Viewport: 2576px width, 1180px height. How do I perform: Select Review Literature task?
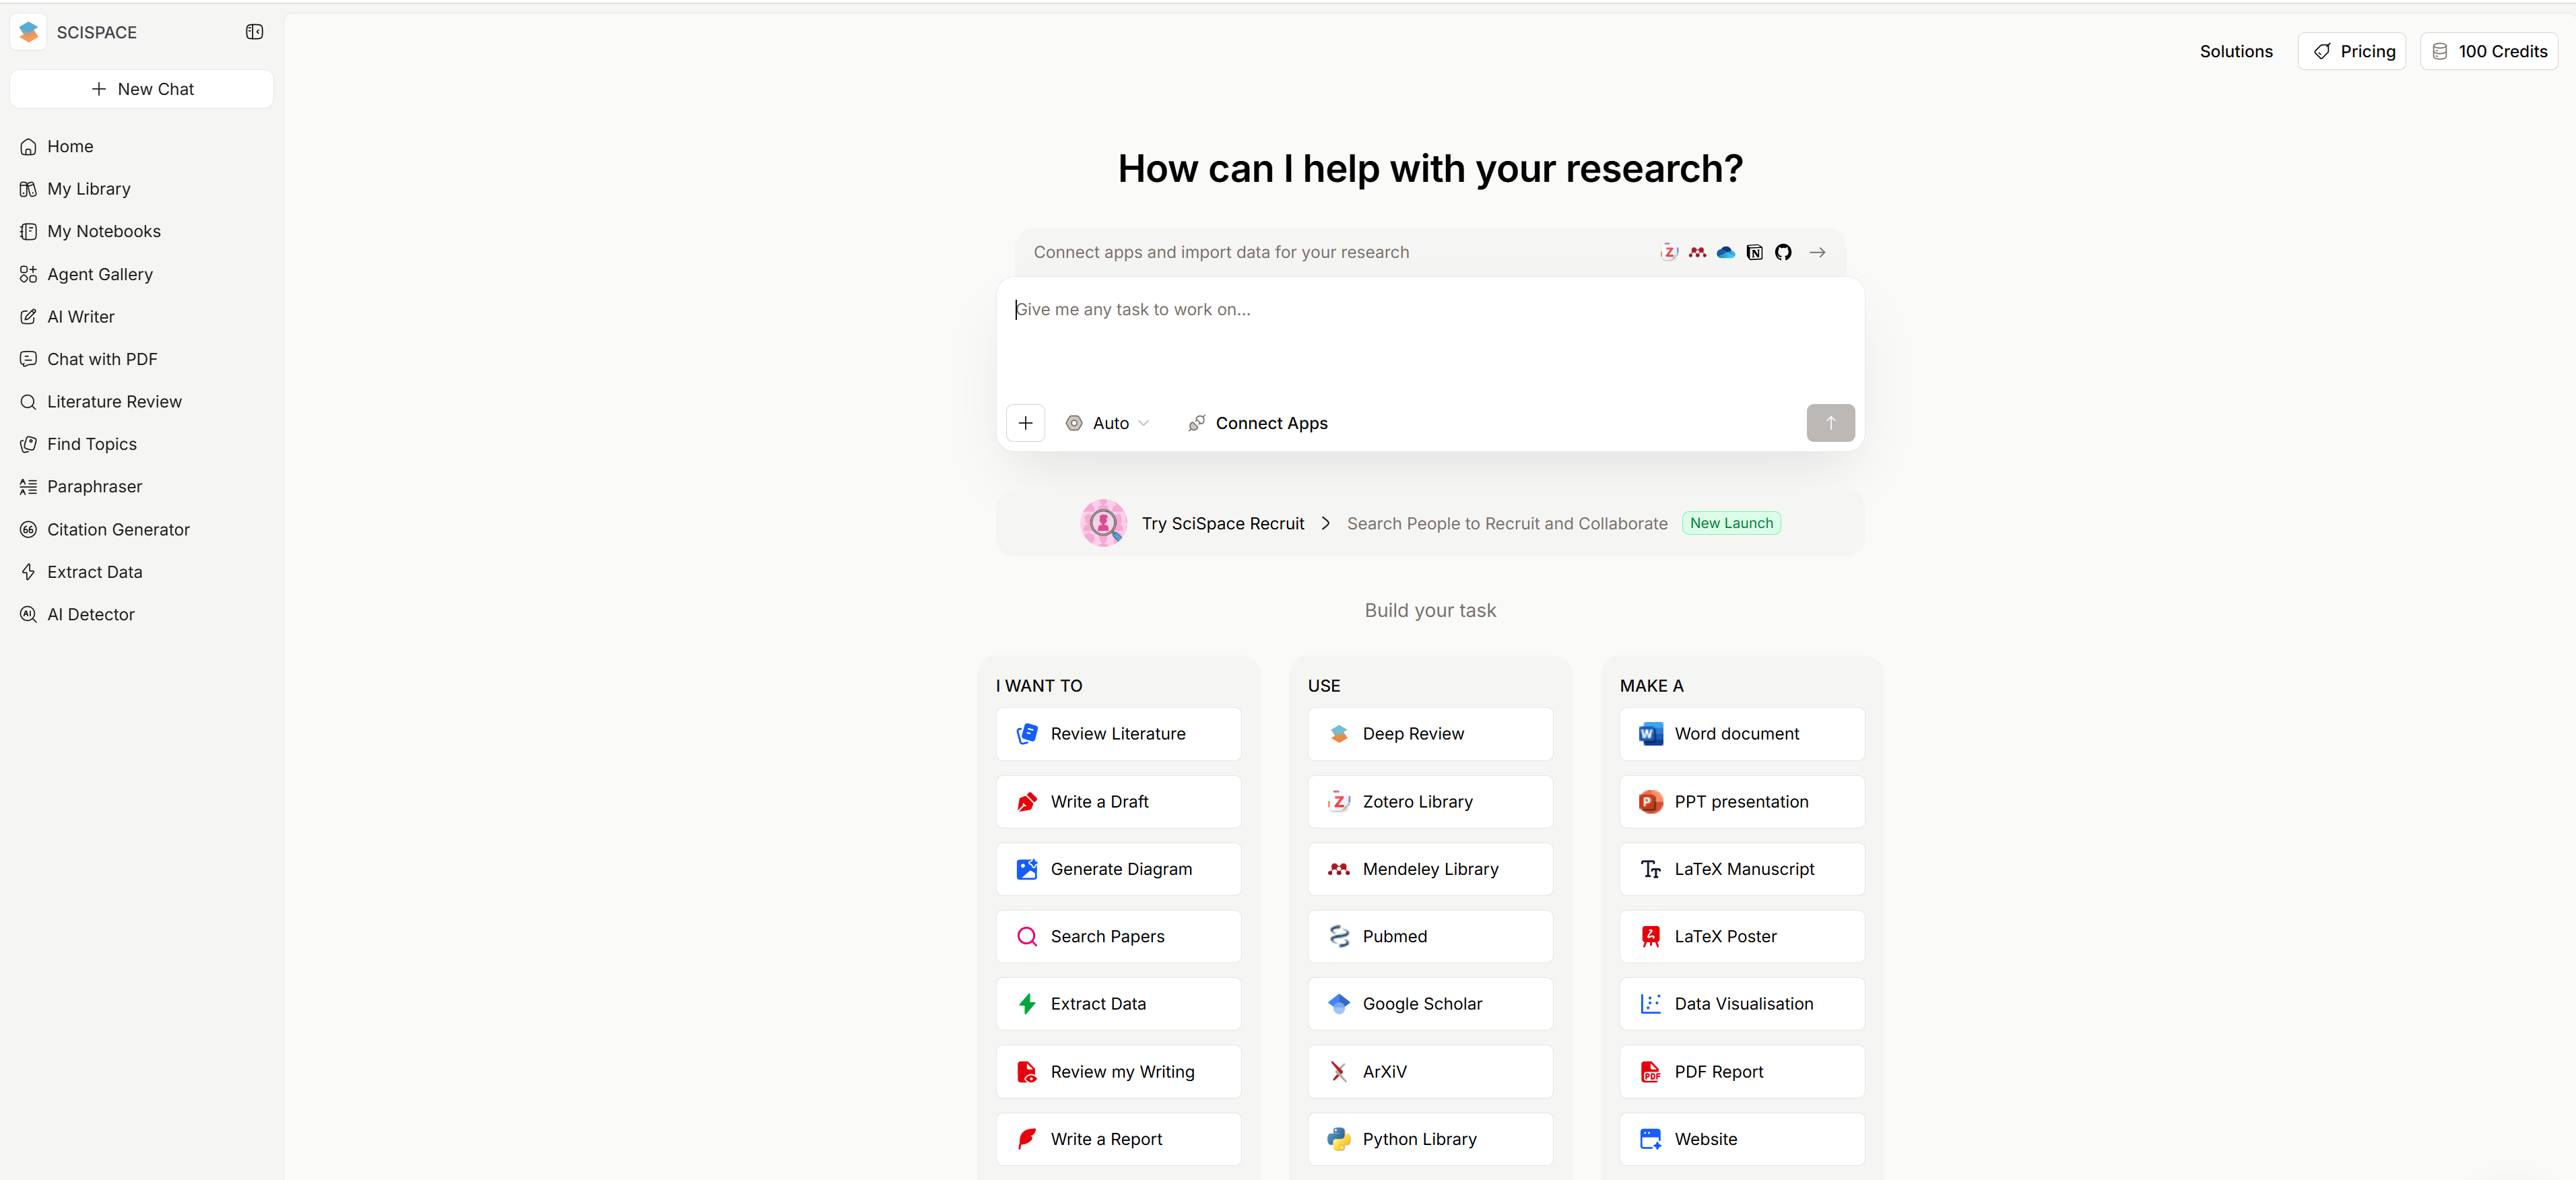click(1118, 734)
